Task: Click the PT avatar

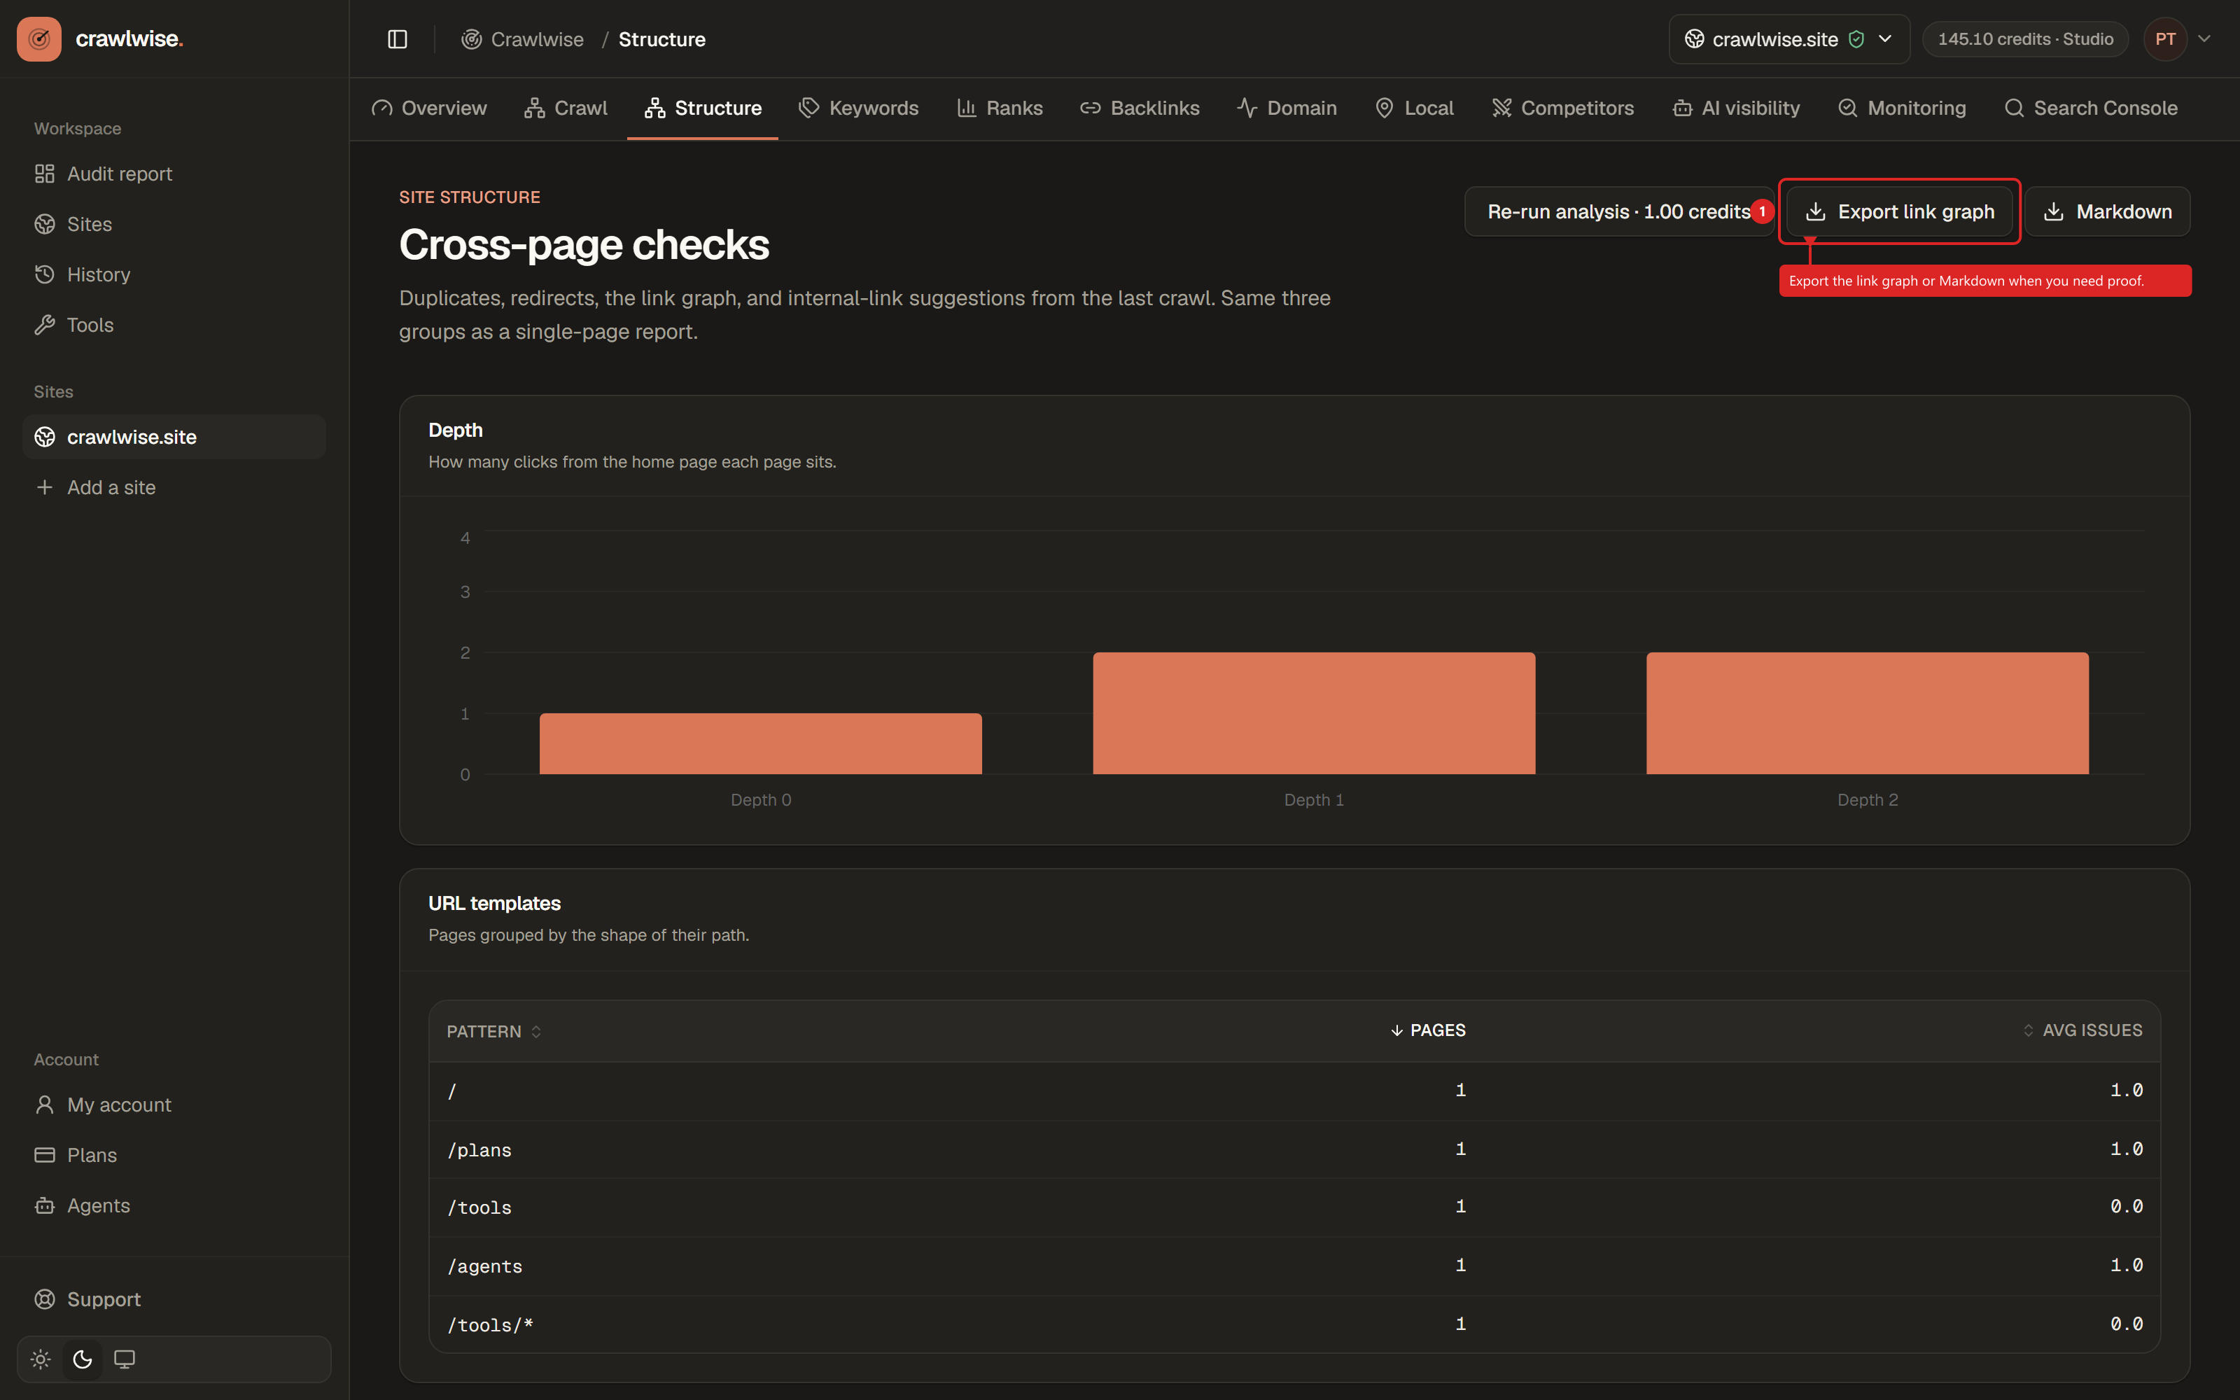Action: [2165, 39]
